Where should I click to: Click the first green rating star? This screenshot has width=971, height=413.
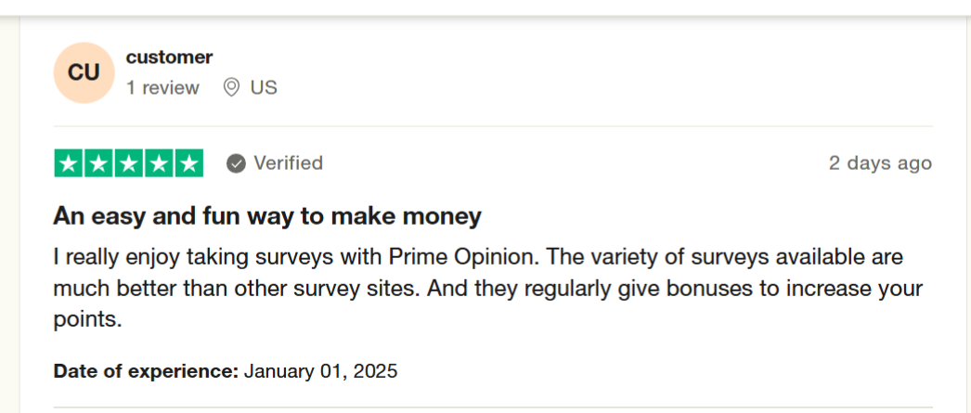point(70,163)
